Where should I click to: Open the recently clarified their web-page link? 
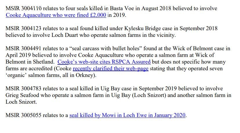(x=111, y=69)
